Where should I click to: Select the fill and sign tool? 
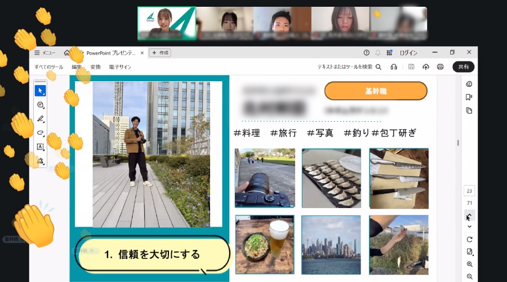click(40, 161)
